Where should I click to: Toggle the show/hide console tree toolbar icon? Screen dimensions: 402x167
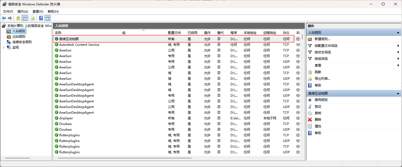tap(25, 18)
